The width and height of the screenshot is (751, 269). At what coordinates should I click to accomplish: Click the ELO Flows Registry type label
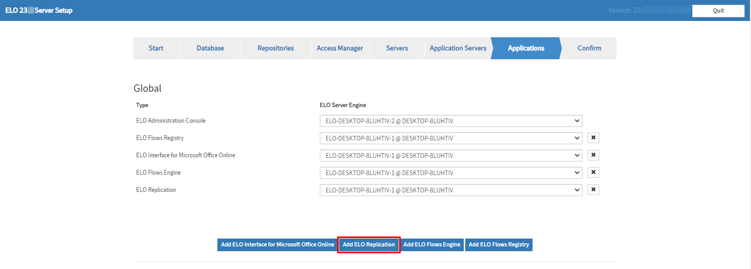[x=160, y=138]
